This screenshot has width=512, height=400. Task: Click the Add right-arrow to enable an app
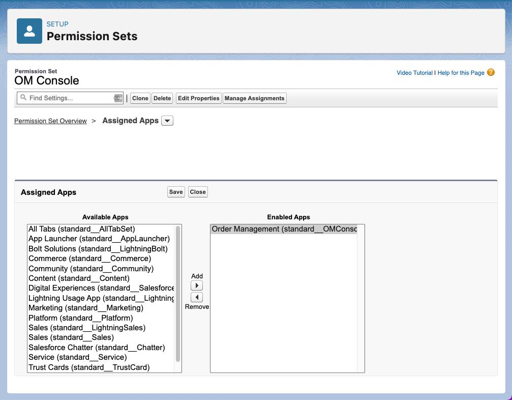[x=196, y=285]
